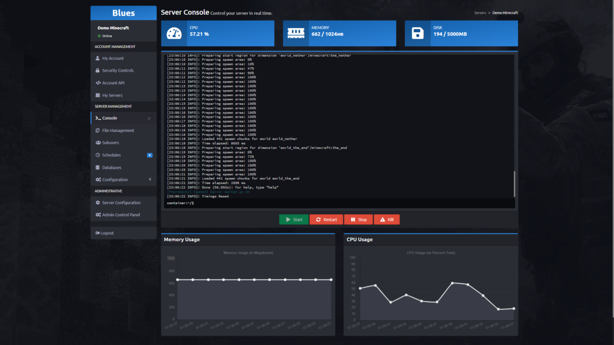This screenshot has width=614, height=345.
Task: Open the File Management page
Action: pyautogui.click(x=118, y=130)
